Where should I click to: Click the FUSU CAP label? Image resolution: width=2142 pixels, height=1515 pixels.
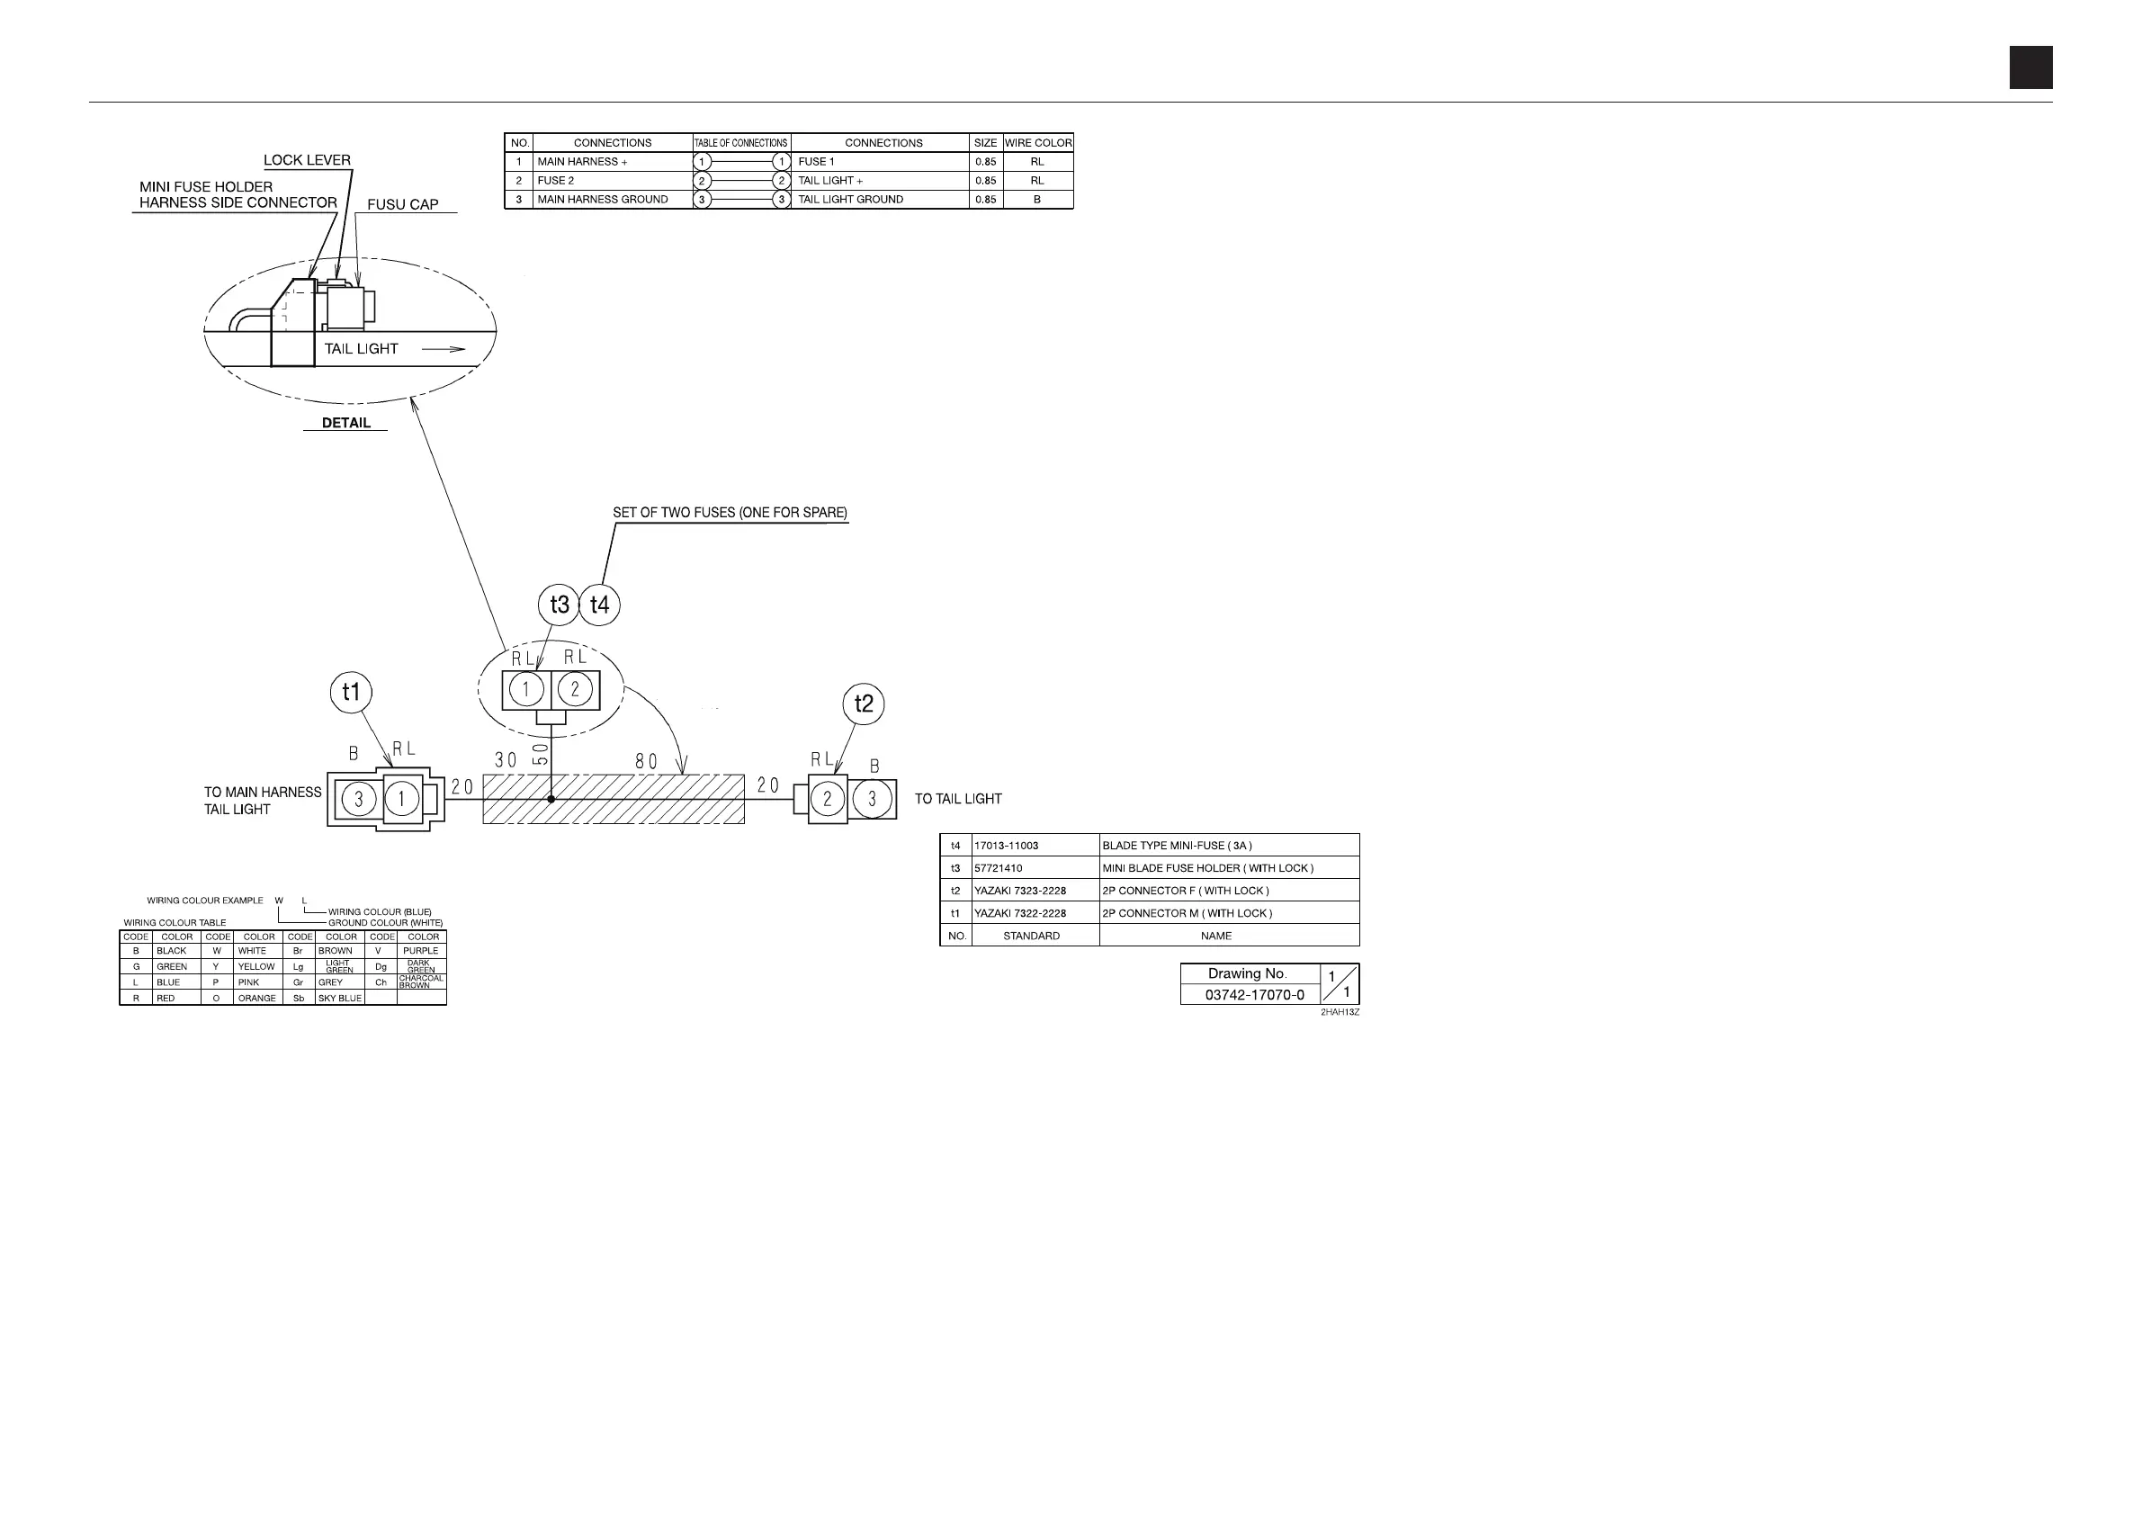tap(402, 204)
